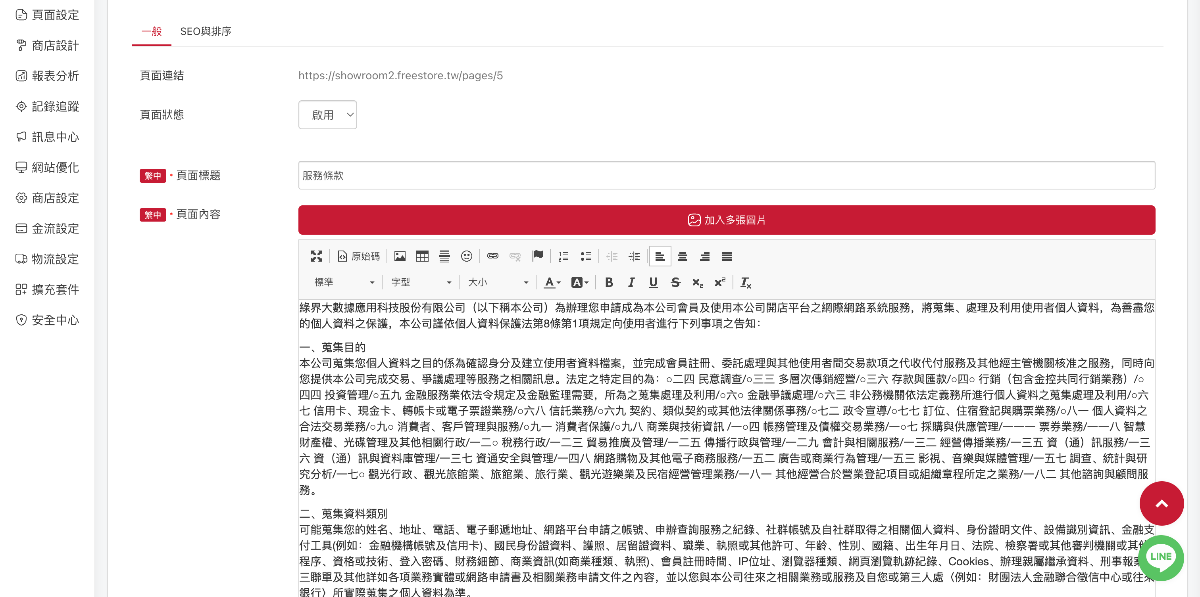This screenshot has width=1200, height=597.
Task: Toggle align right
Action: (x=705, y=256)
